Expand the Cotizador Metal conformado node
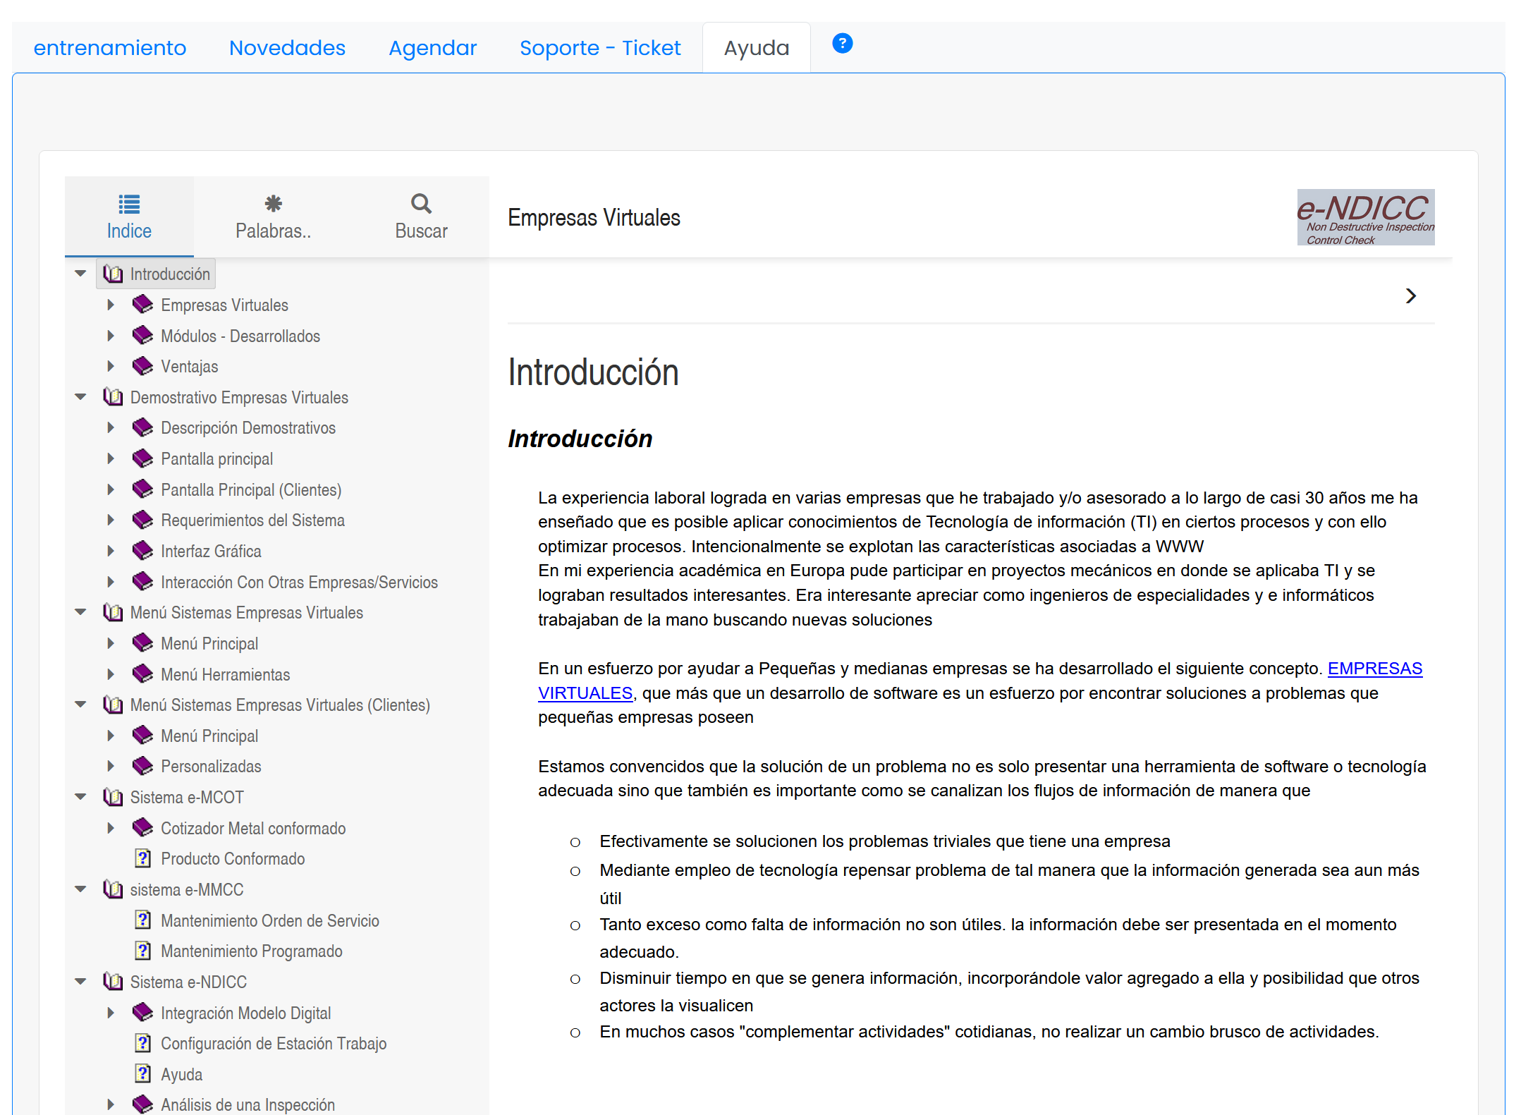This screenshot has width=1521, height=1115. (111, 828)
